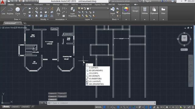Click the Offset tool icon
Viewport: 195px width, 109px height.
tap(52, 16)
